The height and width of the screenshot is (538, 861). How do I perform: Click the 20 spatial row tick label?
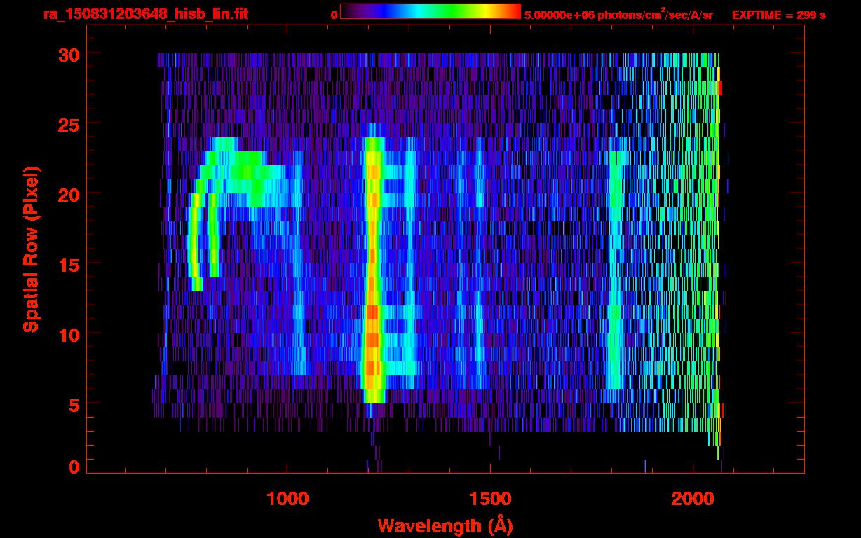(69, 193)
